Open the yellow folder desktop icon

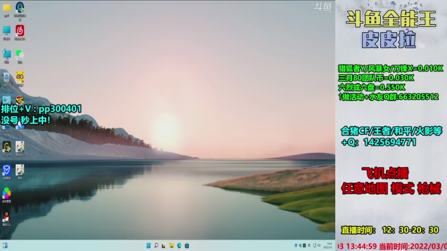[x=7, y=7]
